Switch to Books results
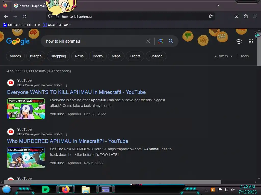Image resolution: width=261 pixels, height=195 pixels. (x=98, y=56)
